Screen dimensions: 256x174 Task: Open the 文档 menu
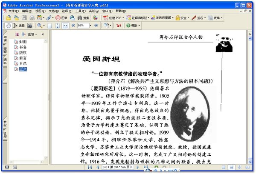click(54, 11)
